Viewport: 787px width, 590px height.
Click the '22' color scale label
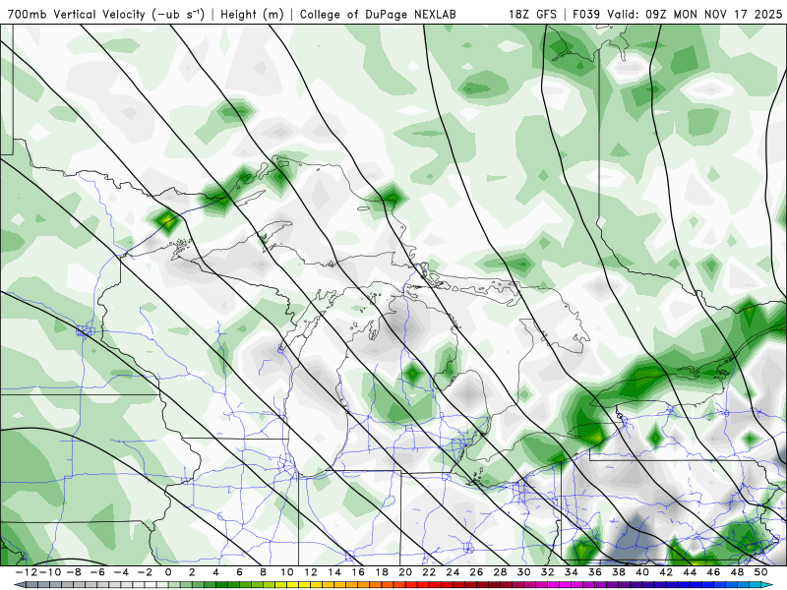pyautogui.click(x=429, y=572)
